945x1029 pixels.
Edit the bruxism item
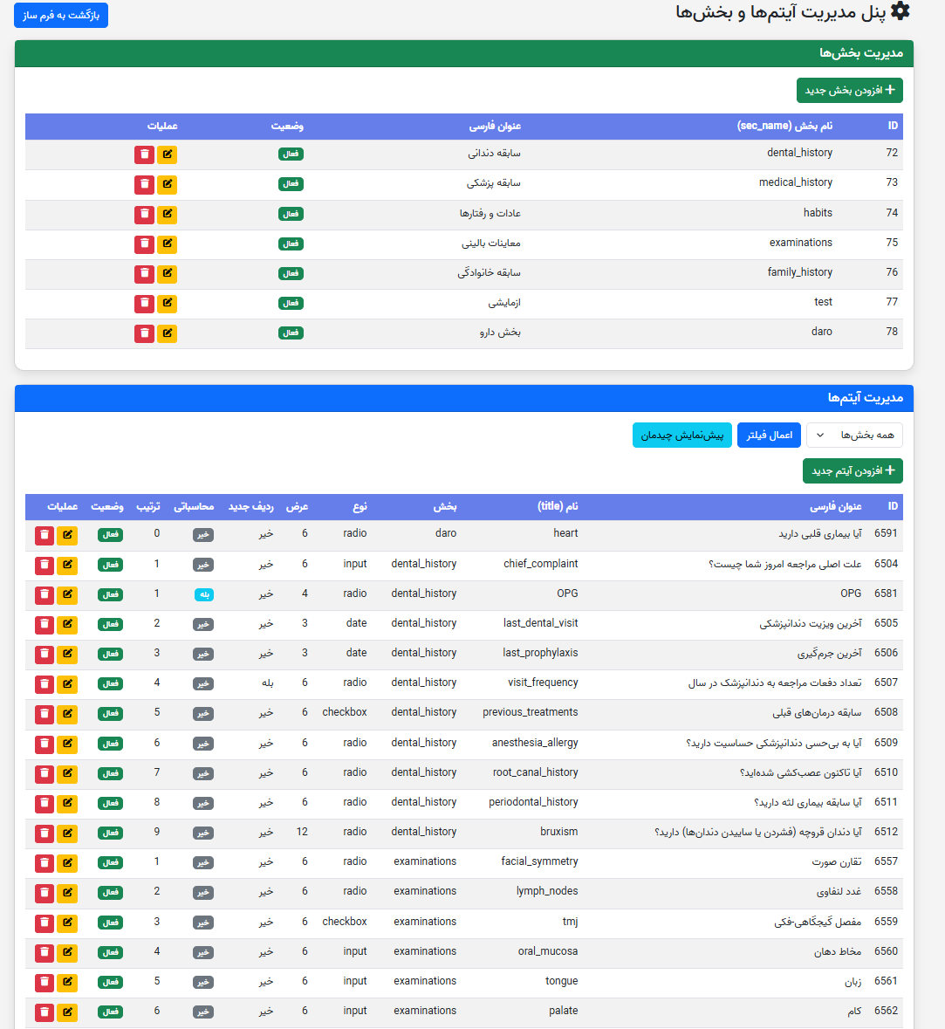(67, 833)
